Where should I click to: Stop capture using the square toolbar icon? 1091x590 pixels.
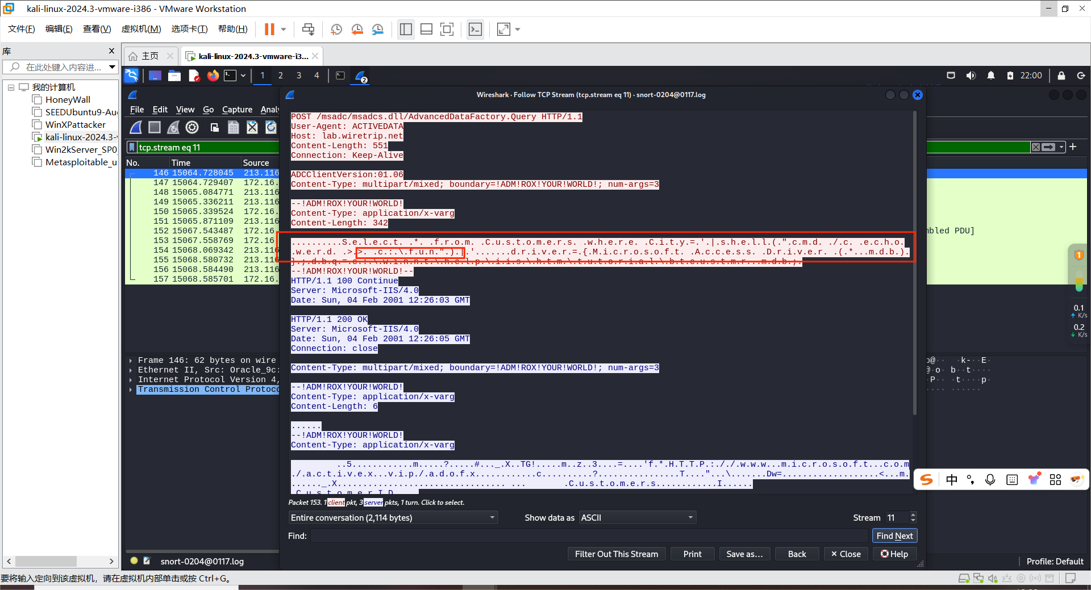pos(155,127)
